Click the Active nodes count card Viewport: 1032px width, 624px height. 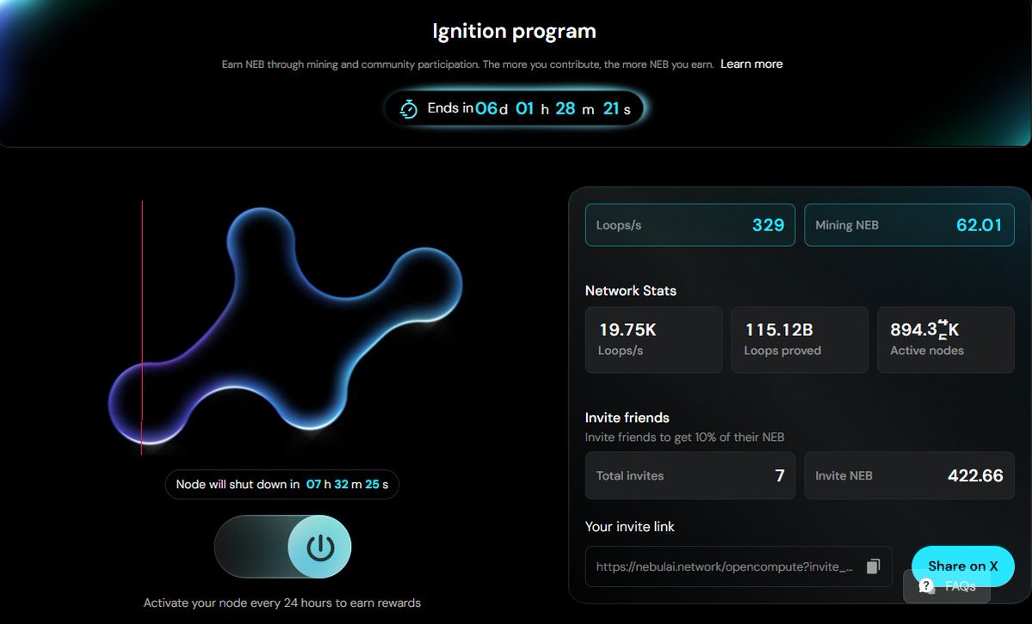[946, 340]
